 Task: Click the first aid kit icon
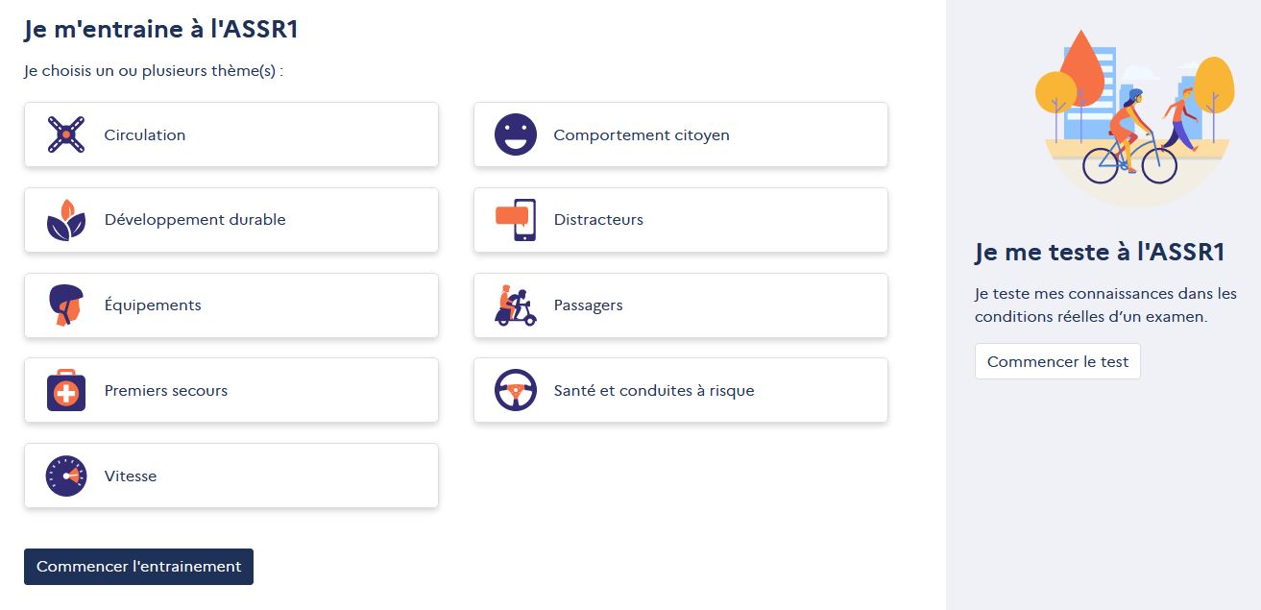[x=66, y=390]
